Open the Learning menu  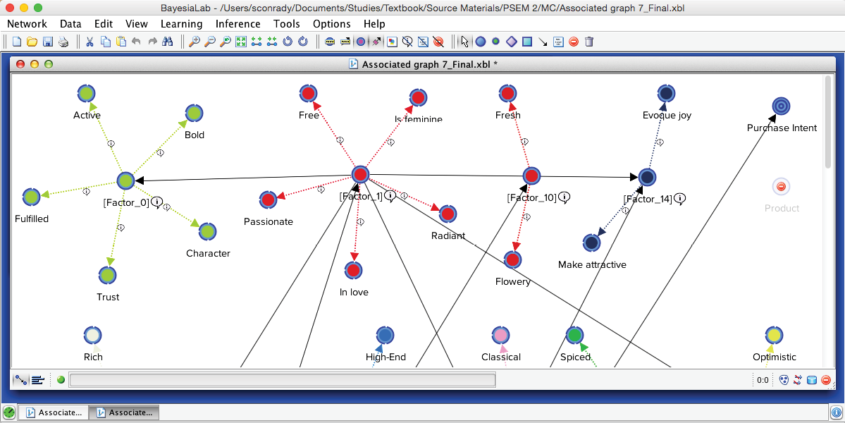pos(181,24)
